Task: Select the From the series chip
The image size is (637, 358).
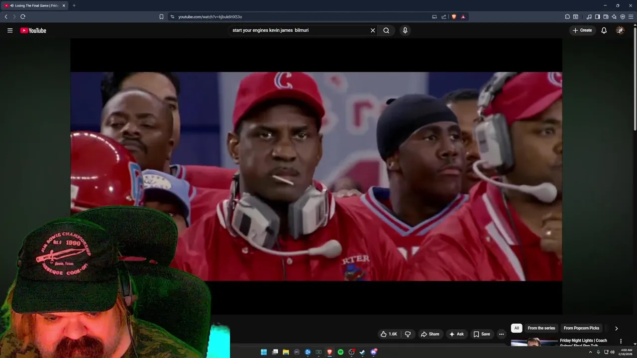Action: (x=541, y=328)
